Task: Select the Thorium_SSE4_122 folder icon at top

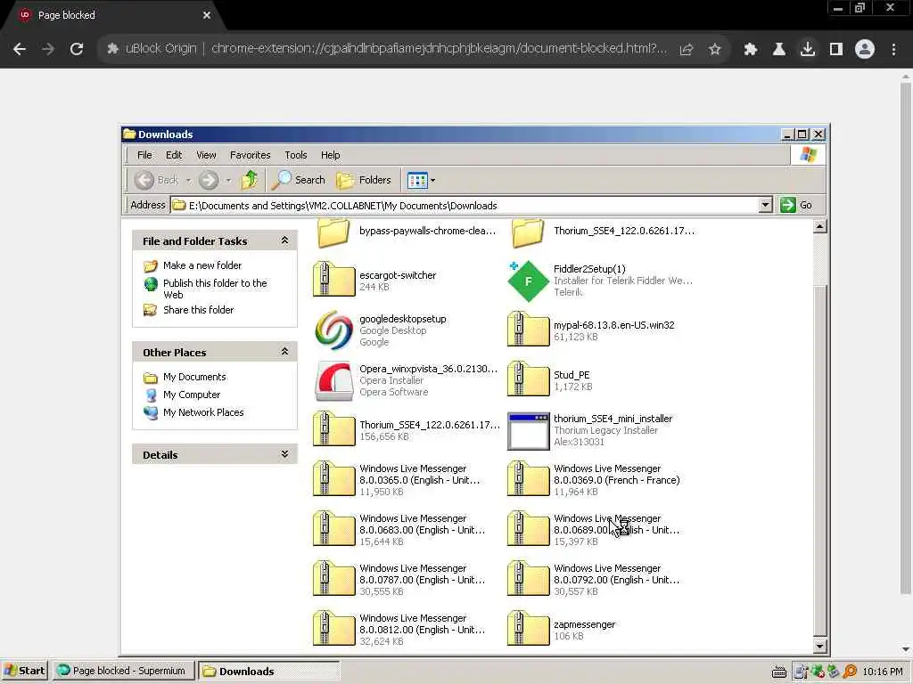Action: point(528,232)
